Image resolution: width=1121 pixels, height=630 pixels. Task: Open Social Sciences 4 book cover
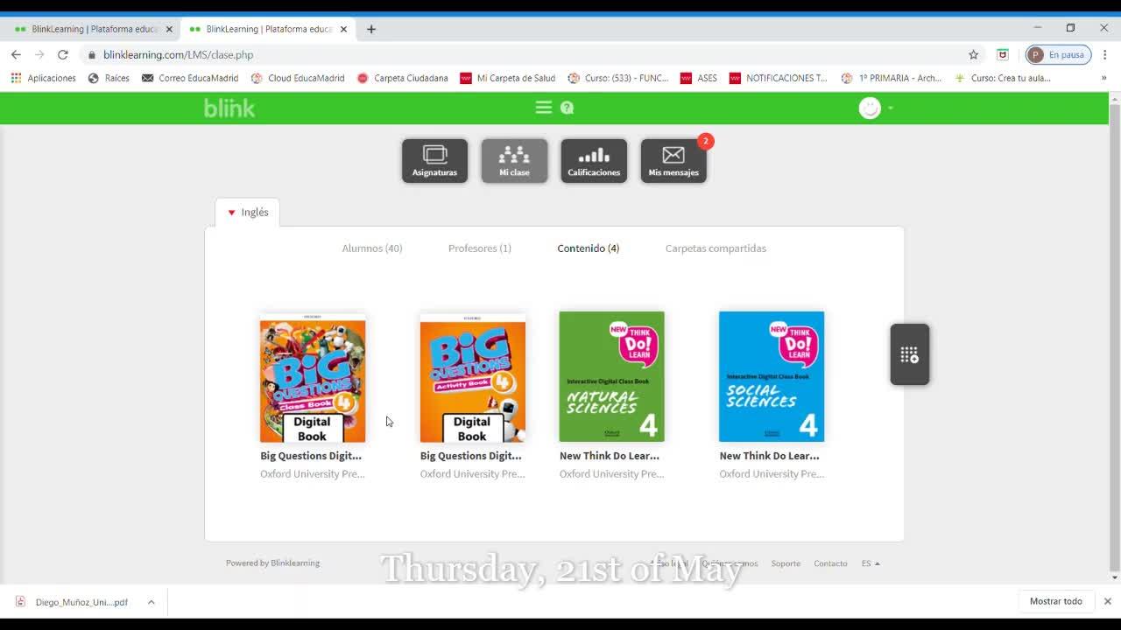(x=772, y=377)
